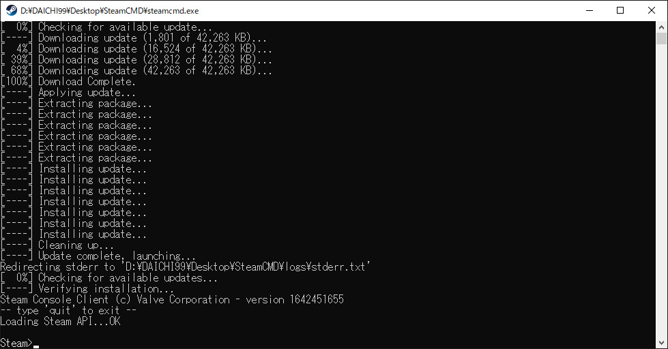Click the "type 'quit' to exit" line
This screenshot has height=349, width=668.
tap(68, 310)
